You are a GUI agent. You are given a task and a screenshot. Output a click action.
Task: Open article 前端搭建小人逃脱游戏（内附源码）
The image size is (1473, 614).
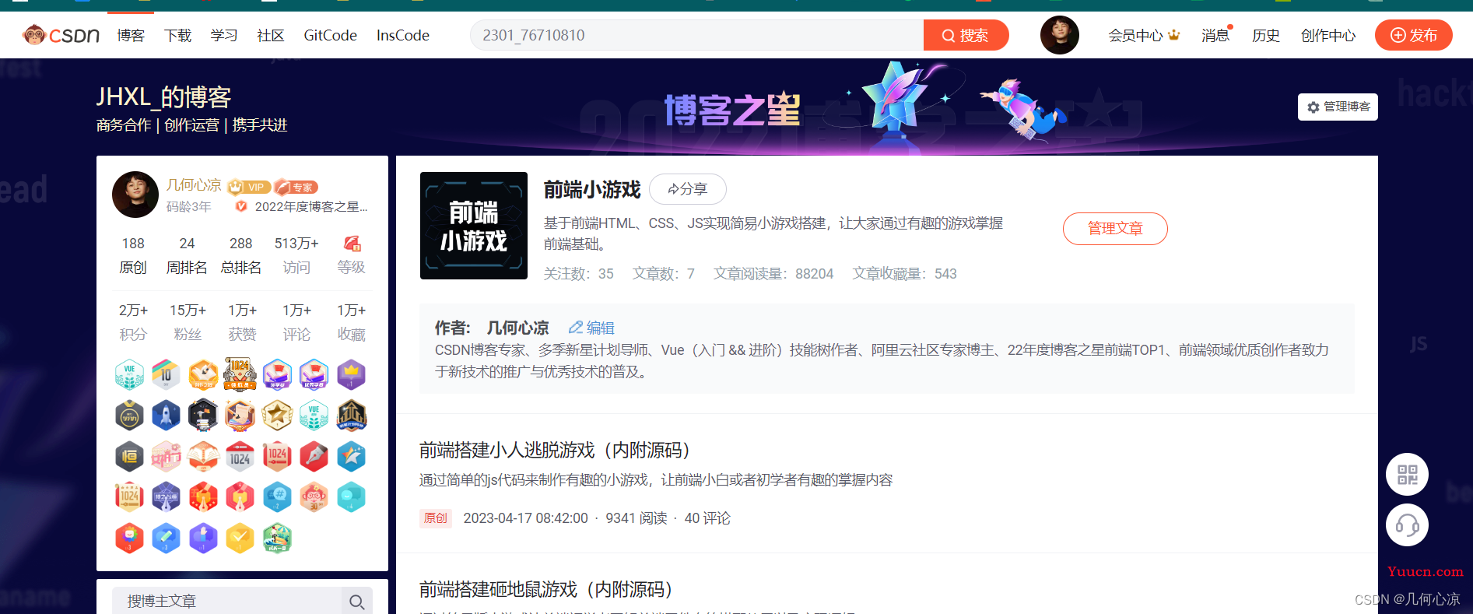point(555,450)
